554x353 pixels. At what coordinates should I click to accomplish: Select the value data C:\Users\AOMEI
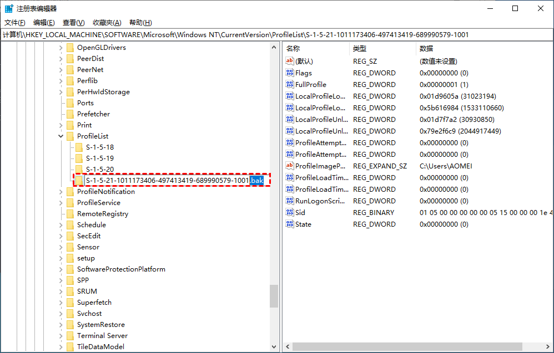446,166
